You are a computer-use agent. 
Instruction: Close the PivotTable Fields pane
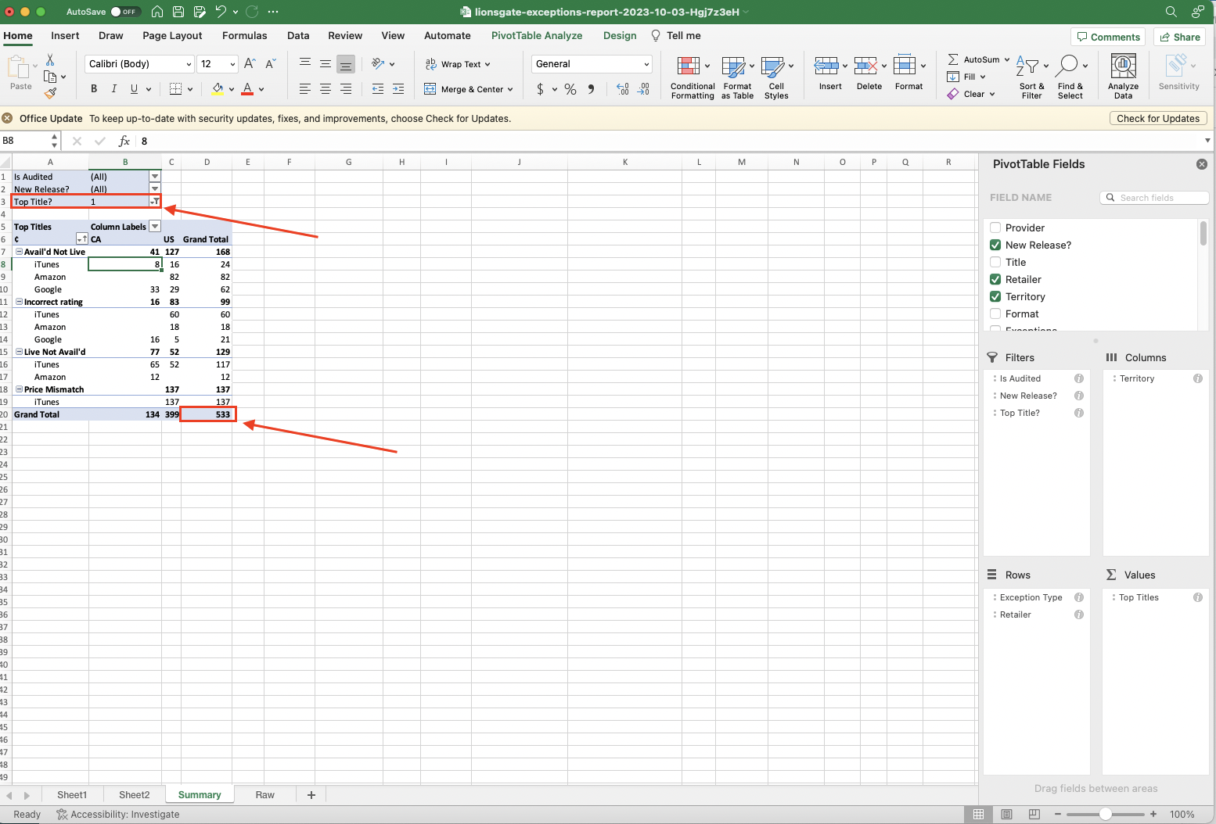pyautogui.click(x=1202, y=164)
